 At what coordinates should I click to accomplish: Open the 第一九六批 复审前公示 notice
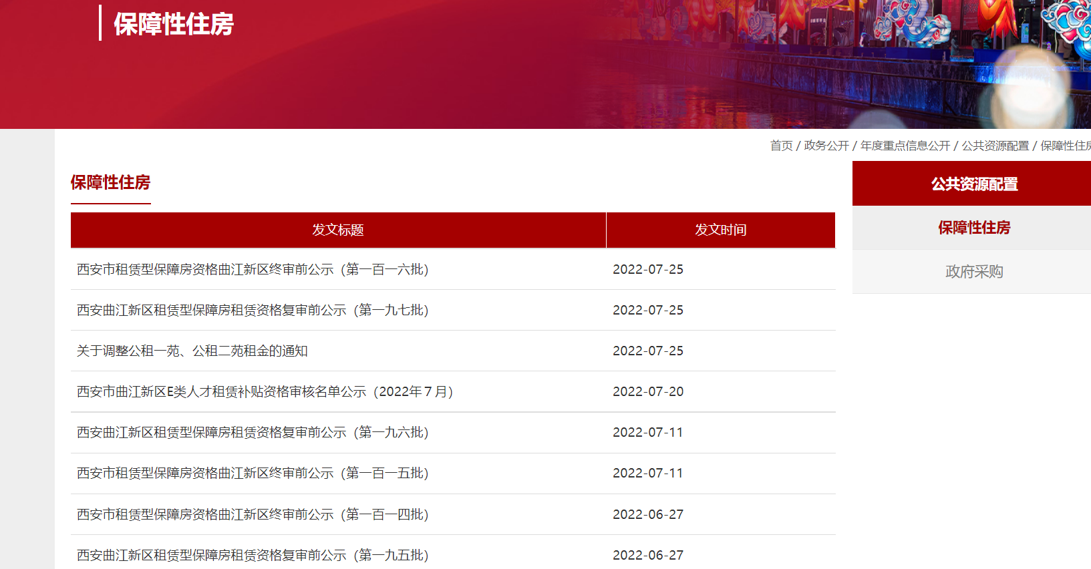[x=253, y=432]
